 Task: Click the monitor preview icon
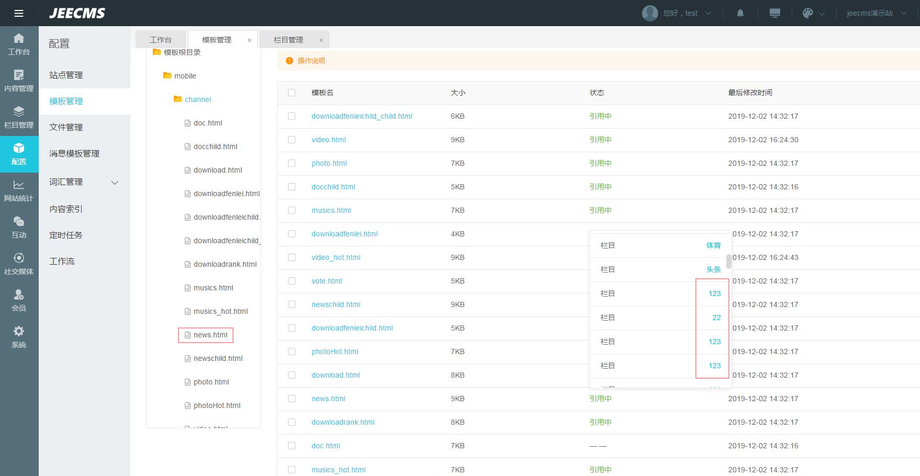pos(774,13)
